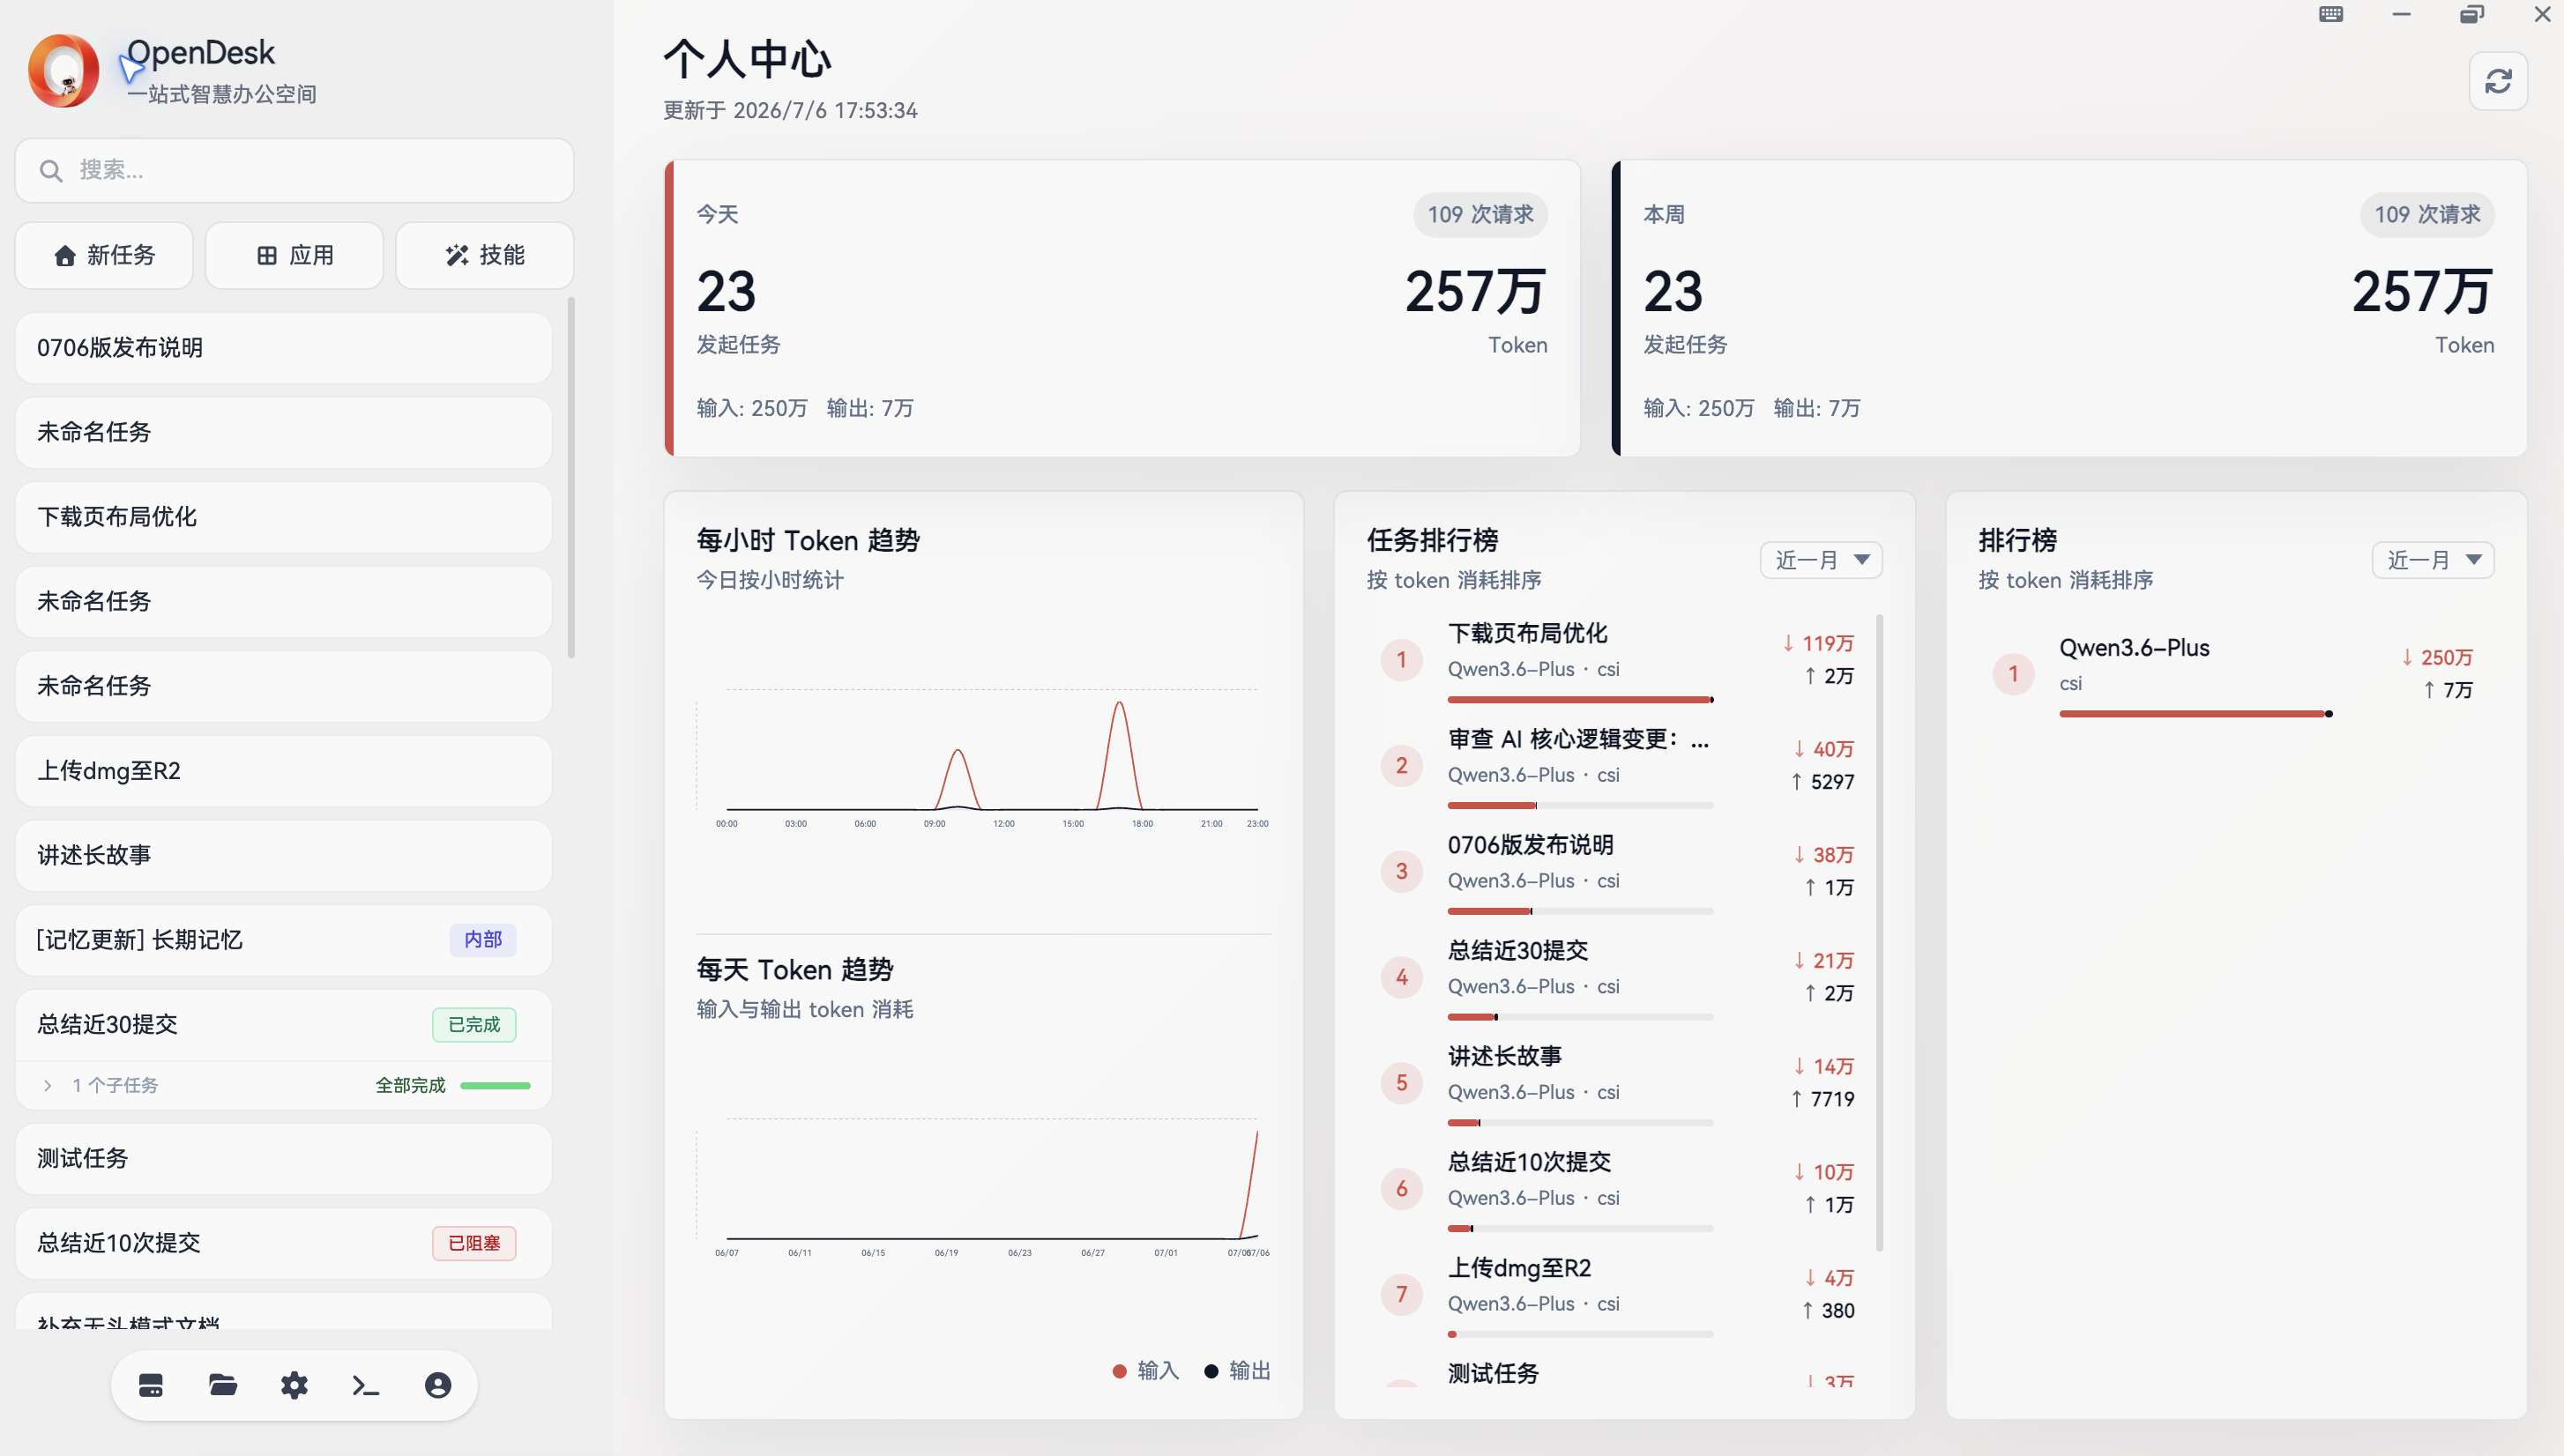This screenshot has height=1456, width=2564.
Task: Select ranked task 0706版发布说明 in leaderboard
Action: pyautogui.click(x=1617, y=872)
